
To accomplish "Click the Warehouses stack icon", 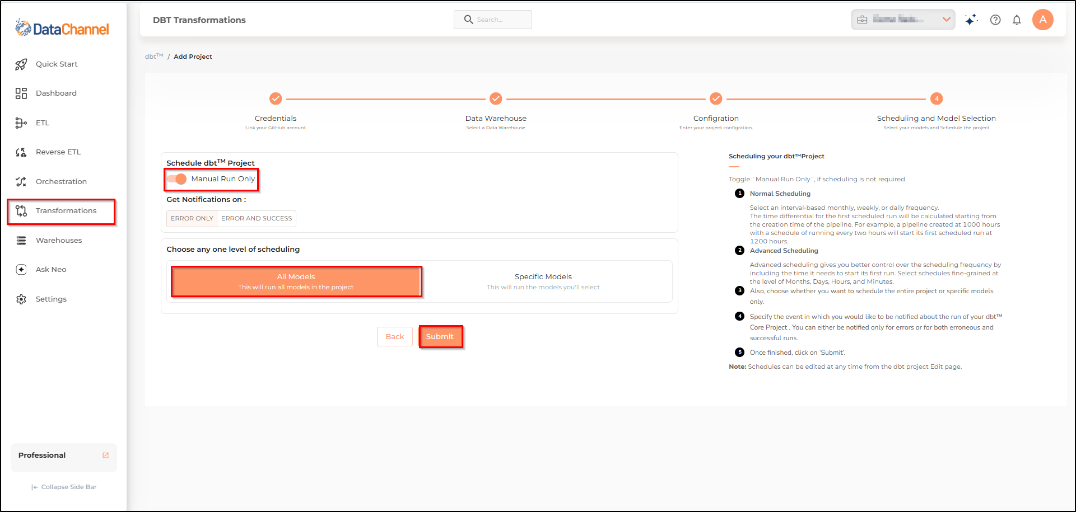I will point(21,241).
